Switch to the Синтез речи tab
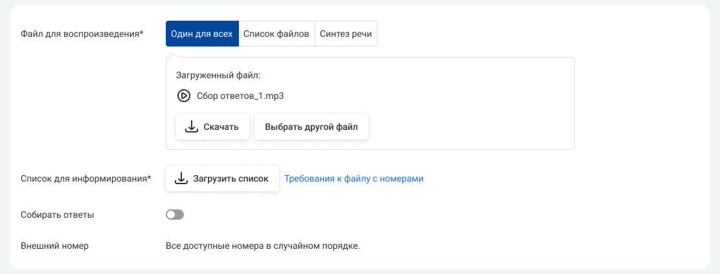Viewport: 720px width, 274px height. click(346, 34)
